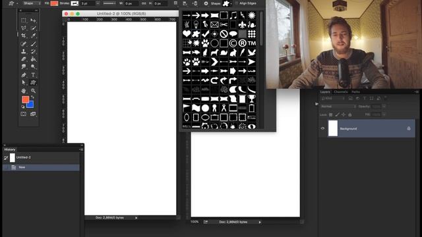This screenshot has width=422, height=237.
Task: Select the Type tool
Action: [x=33, y=74]
